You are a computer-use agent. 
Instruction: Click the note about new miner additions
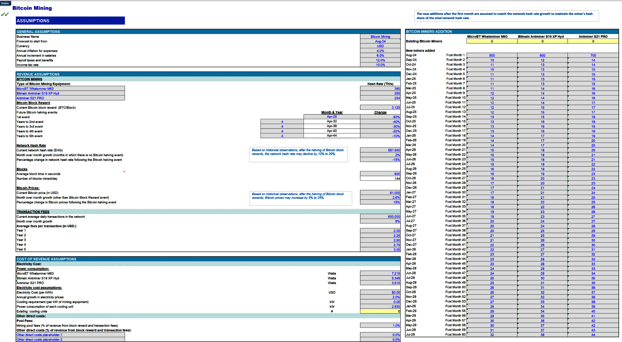coord(507,16)
